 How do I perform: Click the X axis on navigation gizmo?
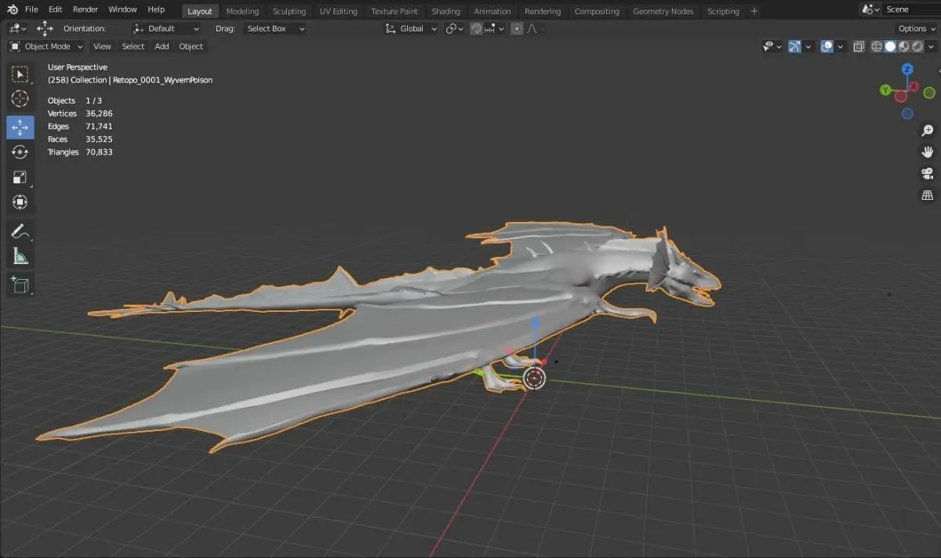[x=914, y=86]
